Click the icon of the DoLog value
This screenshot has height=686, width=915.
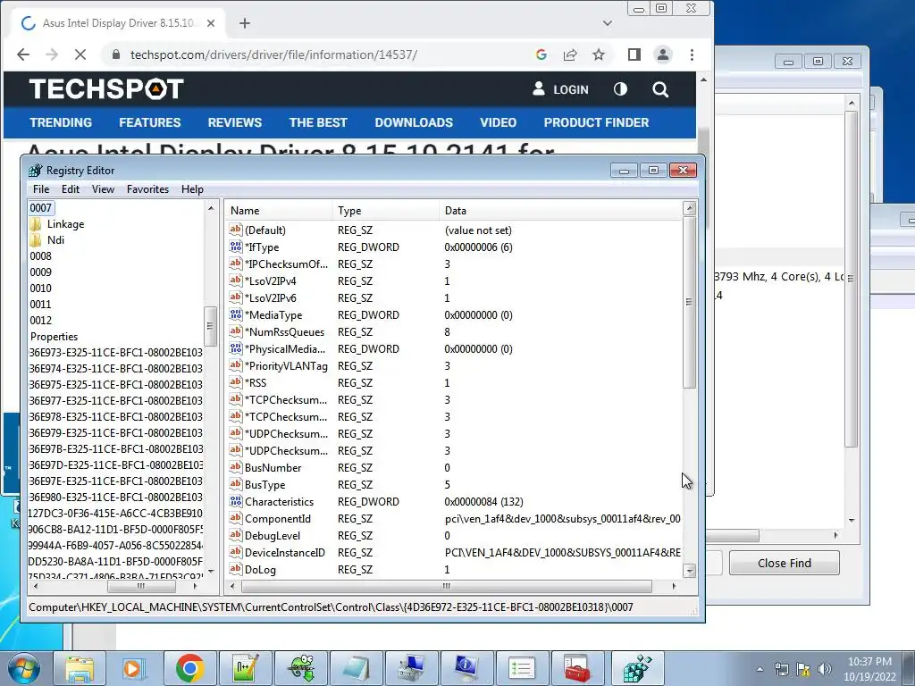click(236, 569)
